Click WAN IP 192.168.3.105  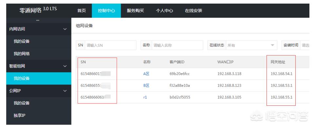(x=229, y=97)
